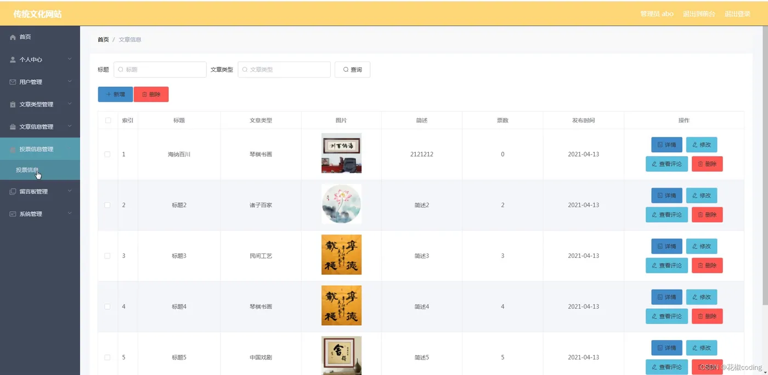Viewport: 768px width, 375px height.
Task: Click 查看评论 for row 海纳百川
Action: tap(667, 164)
